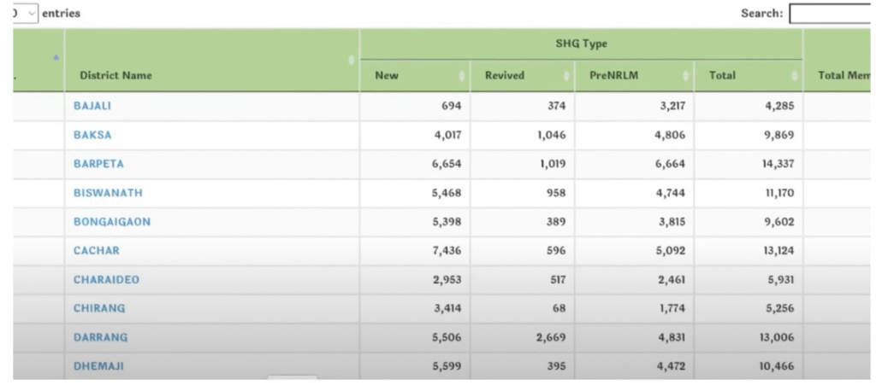This screenshot has width=876, height=385.
Task: Sort by the Total column
Action: pos(748,76)
